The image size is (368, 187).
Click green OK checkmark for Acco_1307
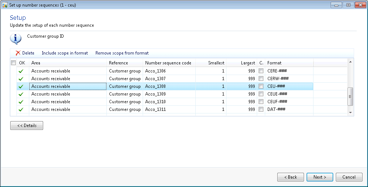[21, 79]
